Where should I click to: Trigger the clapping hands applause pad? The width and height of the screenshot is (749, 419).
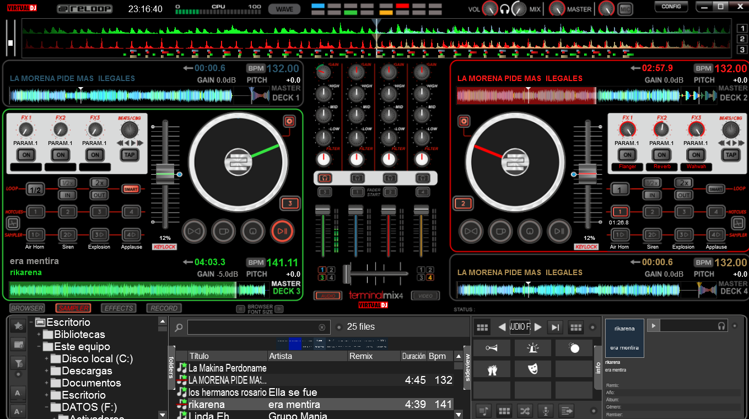492,369
